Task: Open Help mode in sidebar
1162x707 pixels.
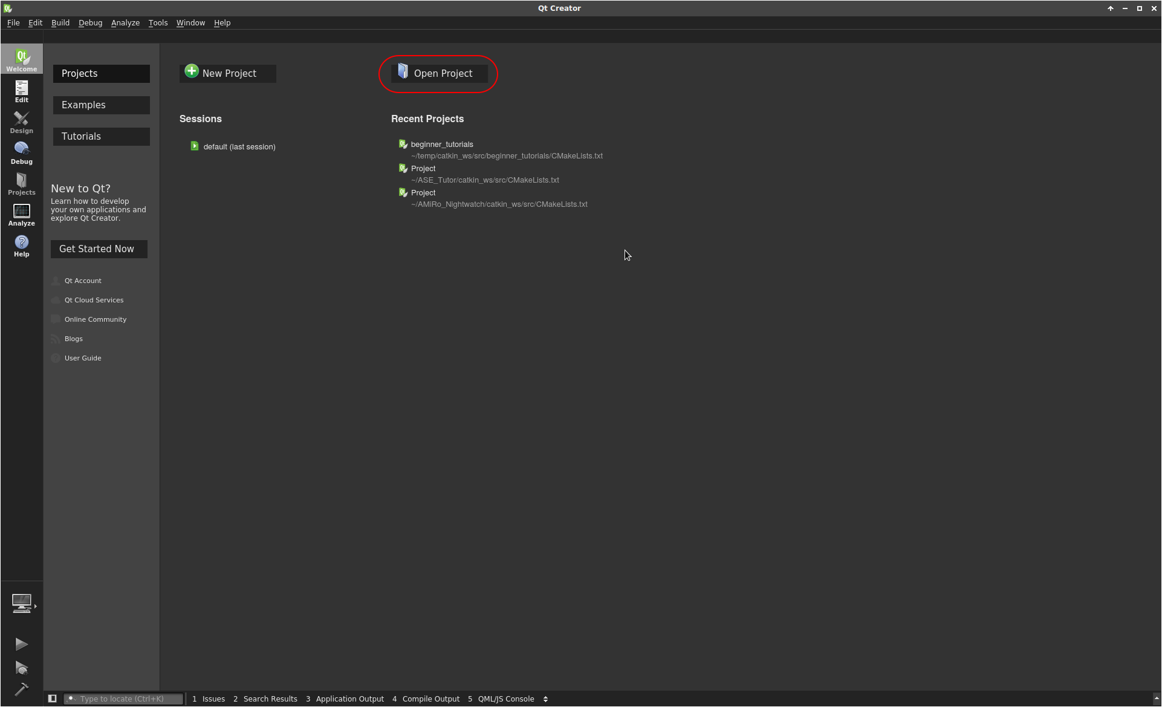Action: 22,246
